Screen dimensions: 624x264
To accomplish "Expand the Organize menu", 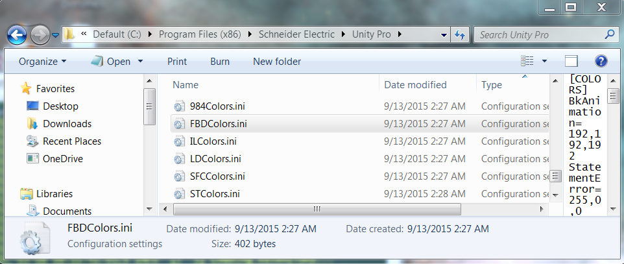I will [x=43, y=62].
